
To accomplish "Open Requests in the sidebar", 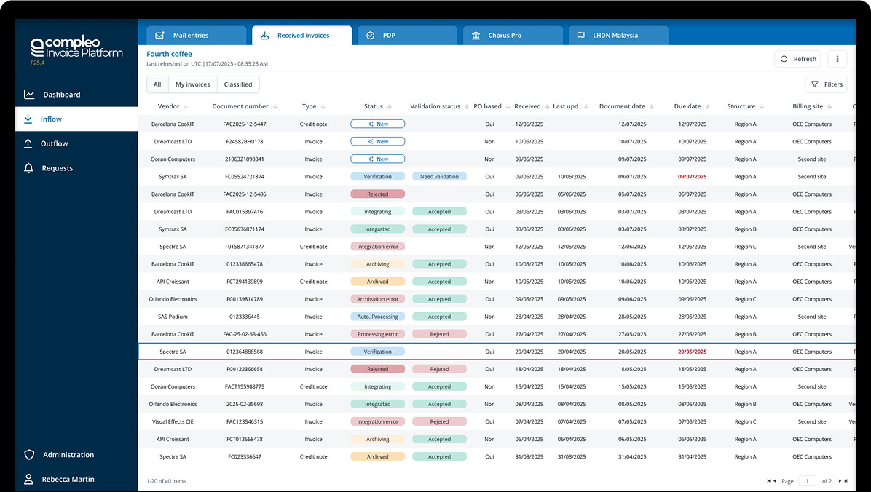I will coord(57,168).
